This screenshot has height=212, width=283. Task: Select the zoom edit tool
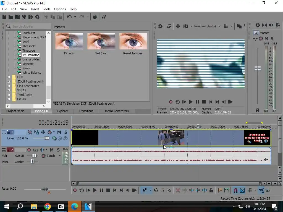coord(169,190)
